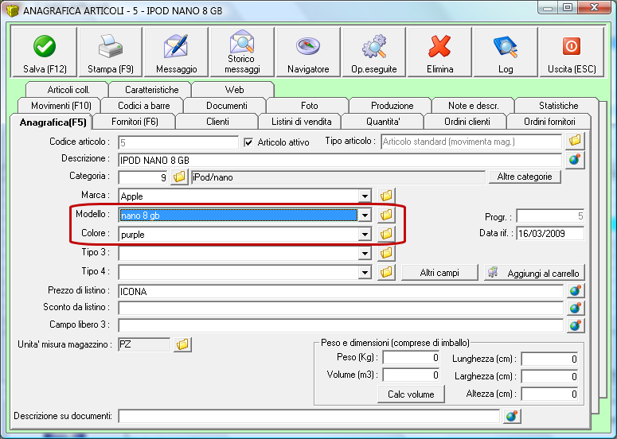Viewport: 617px width, 439px height.
Task: Switch to Fornitori (F6) tab
Action: coord(135,122)
